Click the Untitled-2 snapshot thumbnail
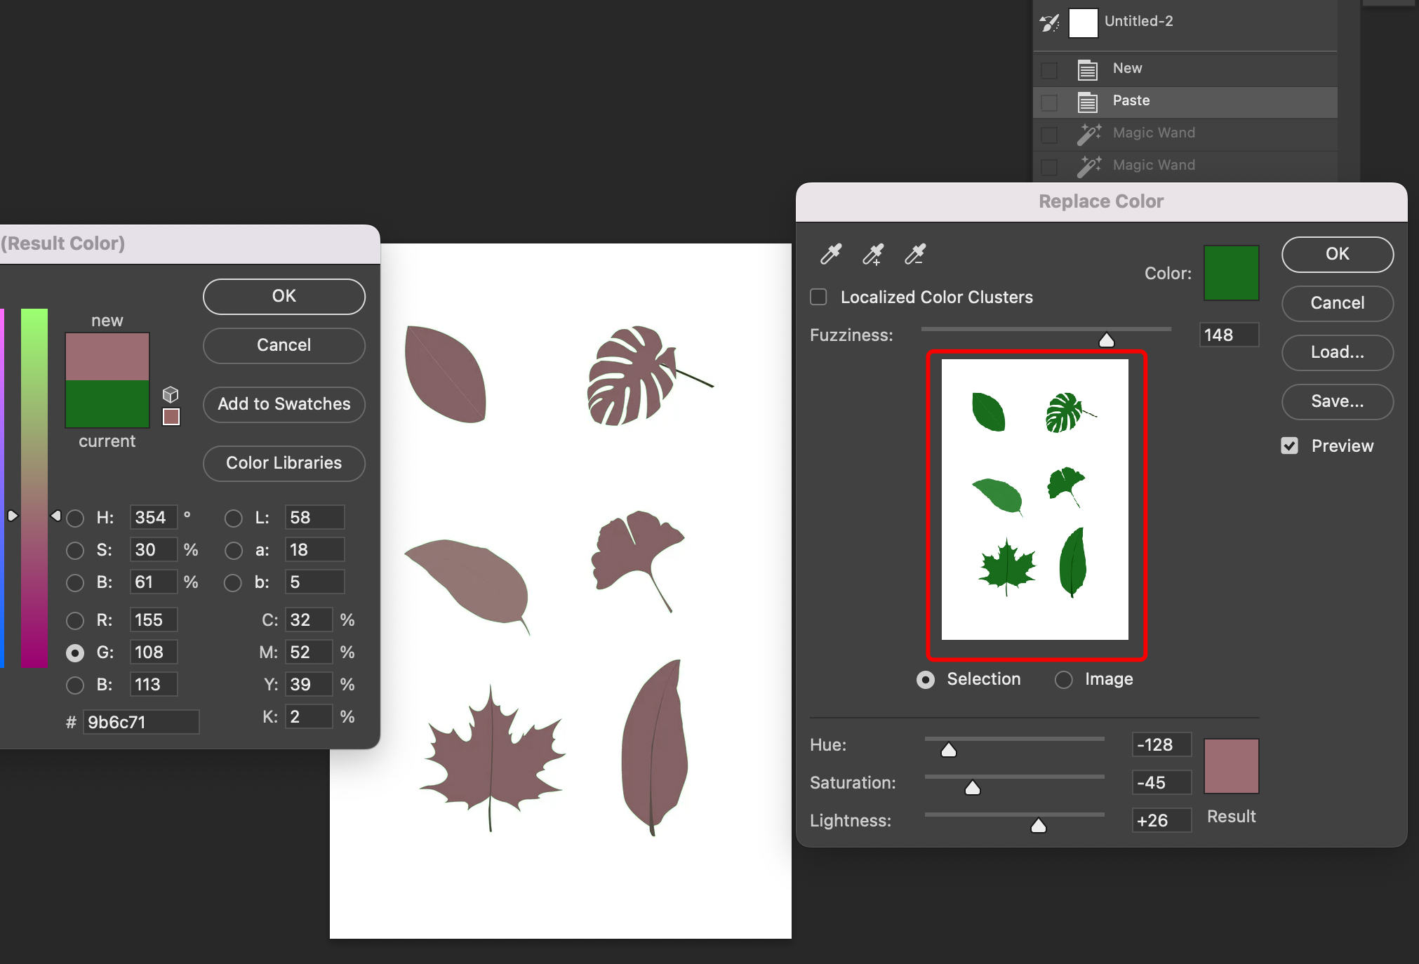The width and height of the screenshot is (1419, 964). point(1083,22)
